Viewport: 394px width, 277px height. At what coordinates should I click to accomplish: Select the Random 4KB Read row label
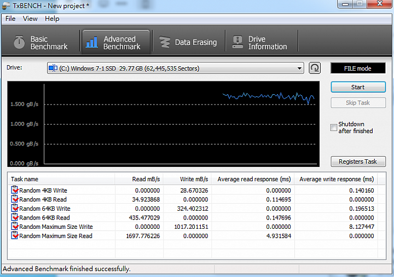(x=43, y=199)
